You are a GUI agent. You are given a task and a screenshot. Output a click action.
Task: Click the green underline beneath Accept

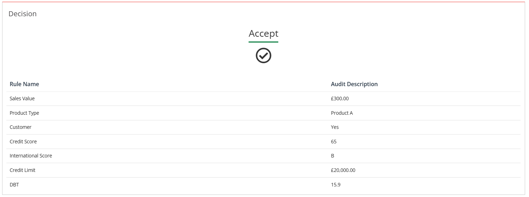click(x=263, y=42)
